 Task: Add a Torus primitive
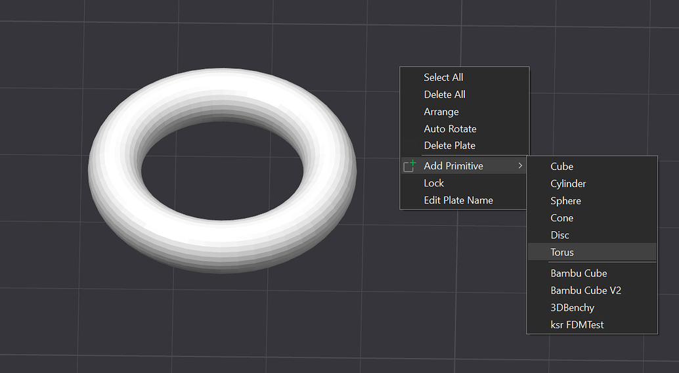point(592,252)
